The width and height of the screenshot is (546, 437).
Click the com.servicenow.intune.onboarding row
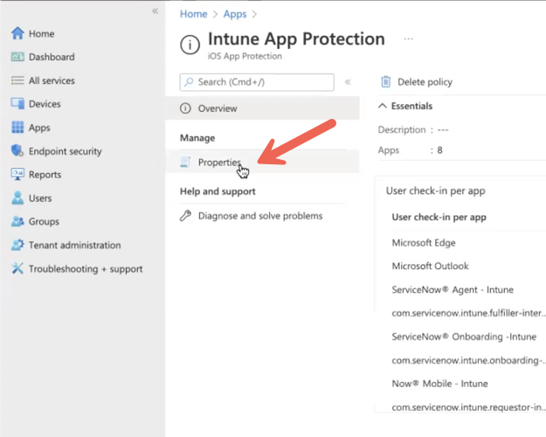point(469,360)
